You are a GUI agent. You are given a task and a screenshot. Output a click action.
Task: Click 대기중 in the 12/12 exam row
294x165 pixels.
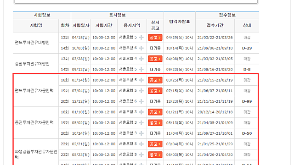tap(155, 102)
